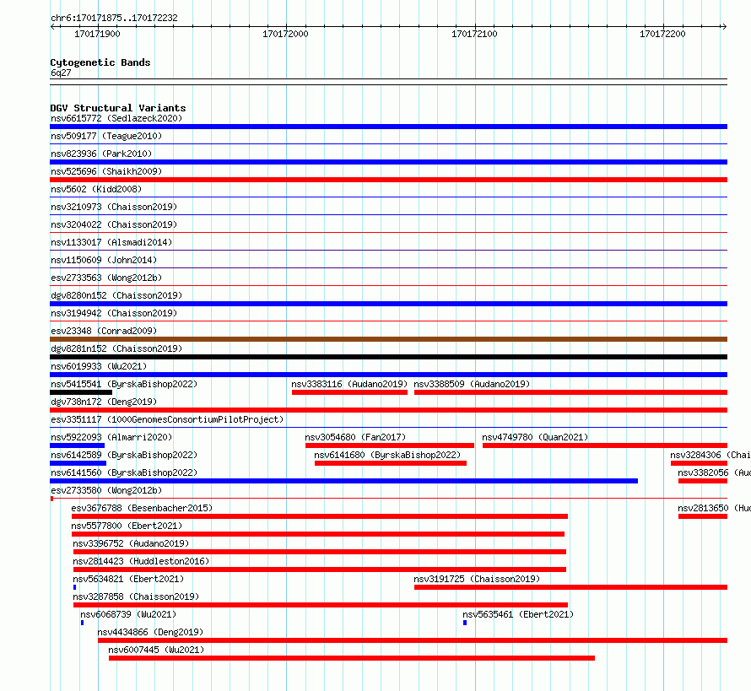The width and height of the screenshot is (751, 691).
Task: Open nsv6068739 (Wu2021) label
Action: coord(128,614)
